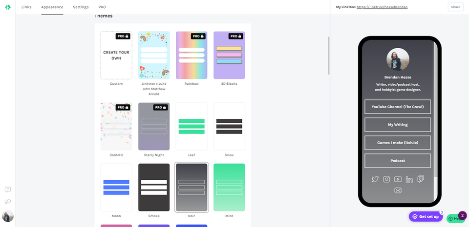This screenshot has width=469, height=227.
Task: Open the help question icon in sidebar
Action: click(x=8, y=189)
